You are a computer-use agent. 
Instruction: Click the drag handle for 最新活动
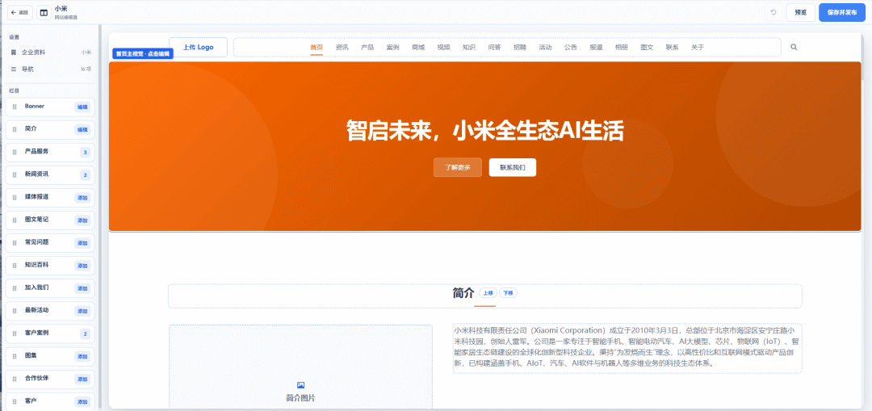click(15, 311)
